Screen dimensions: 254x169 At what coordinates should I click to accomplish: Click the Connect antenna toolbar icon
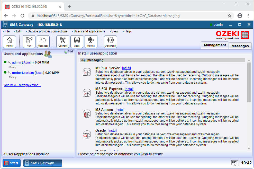pos(63,42)
